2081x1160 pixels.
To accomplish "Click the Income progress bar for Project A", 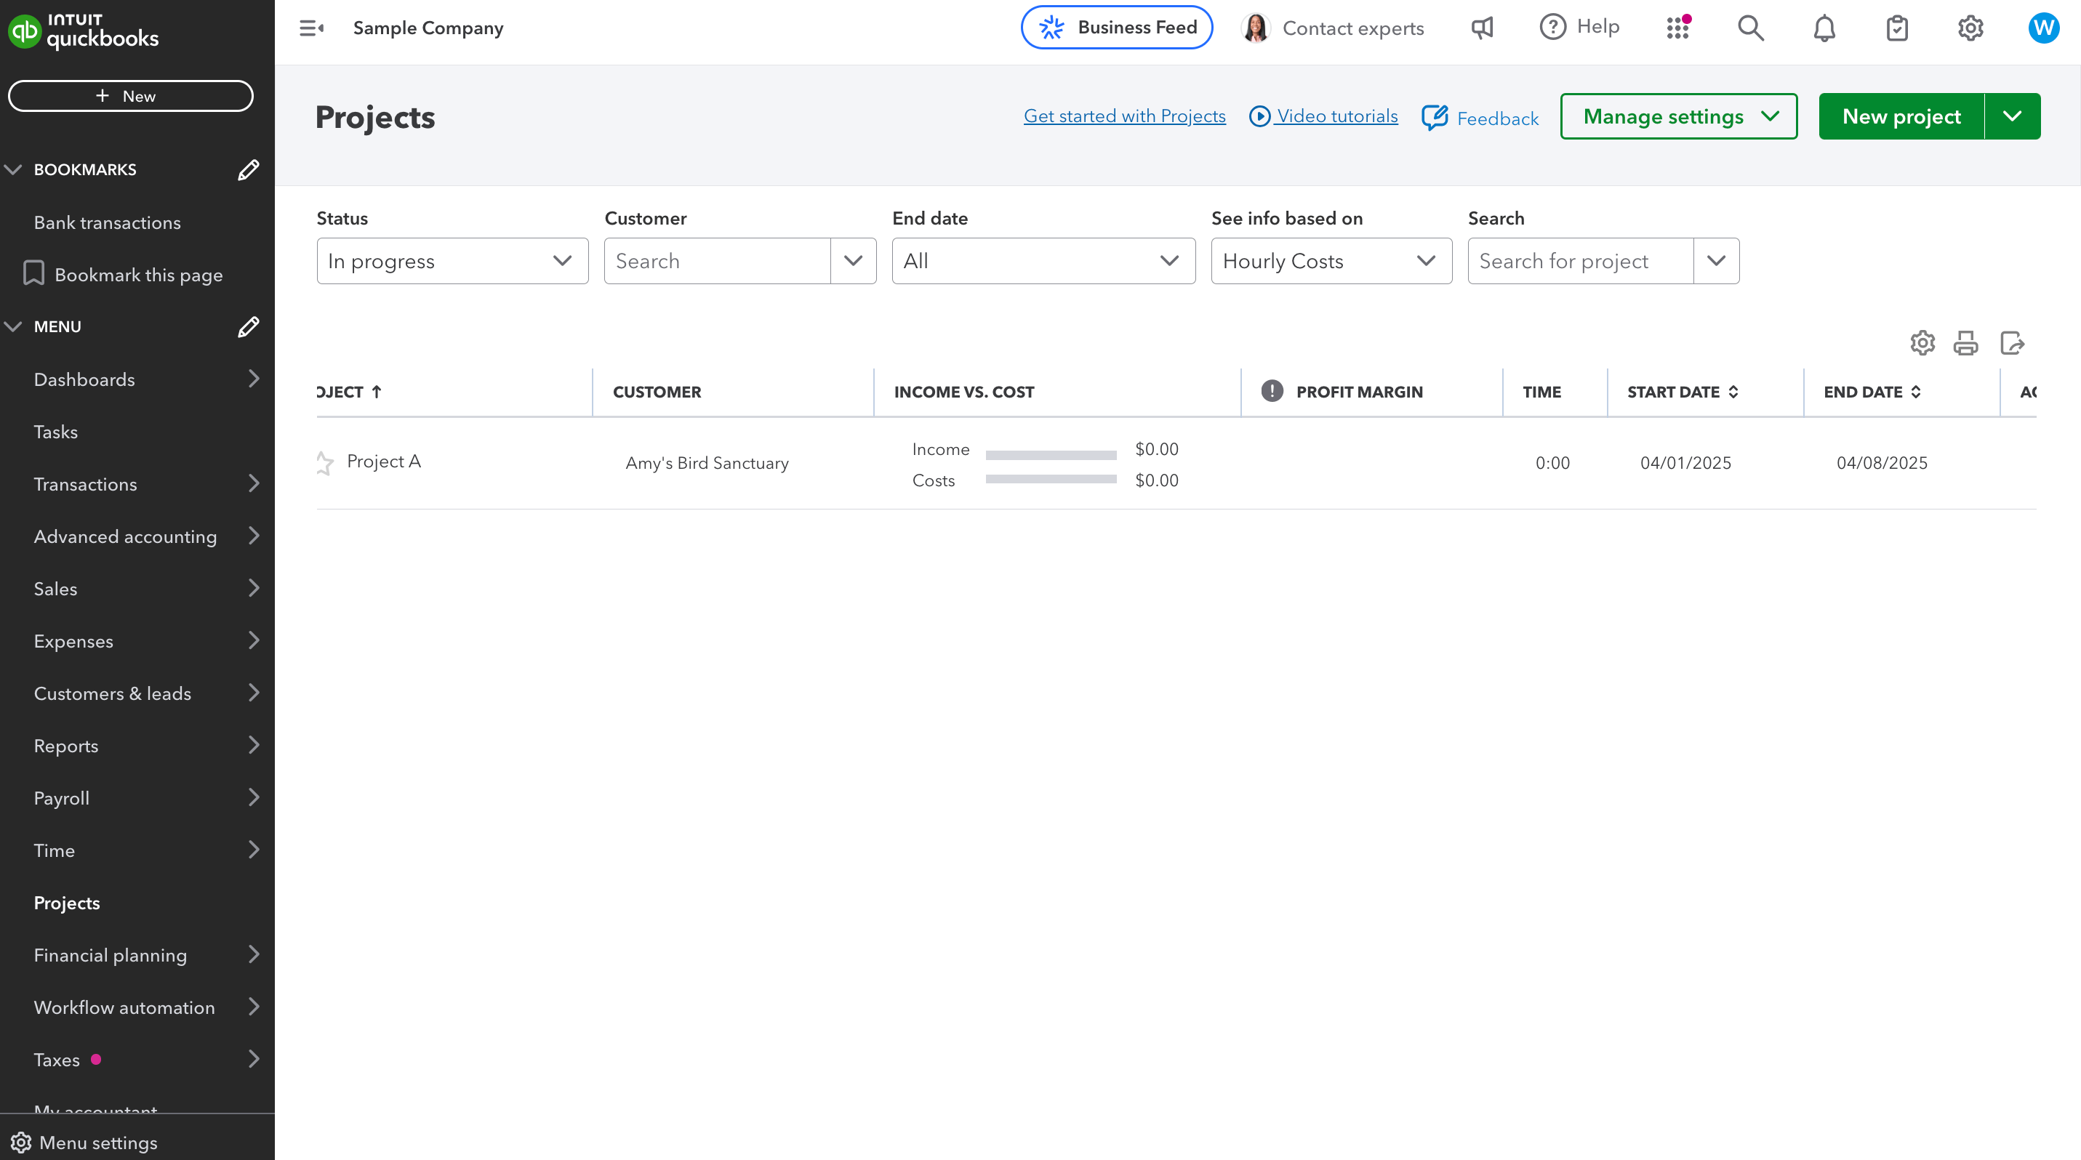I will (x=1050, y=454).
